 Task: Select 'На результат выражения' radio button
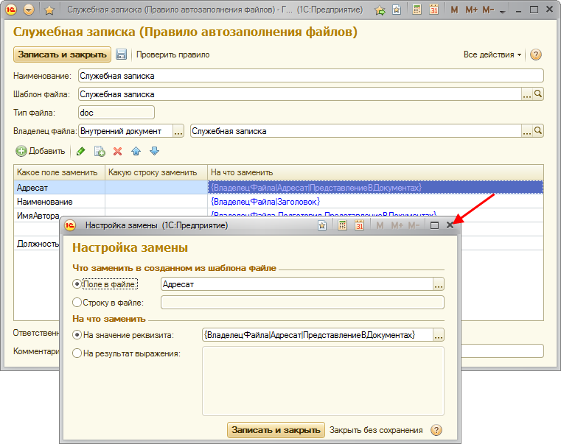(77, 353)
